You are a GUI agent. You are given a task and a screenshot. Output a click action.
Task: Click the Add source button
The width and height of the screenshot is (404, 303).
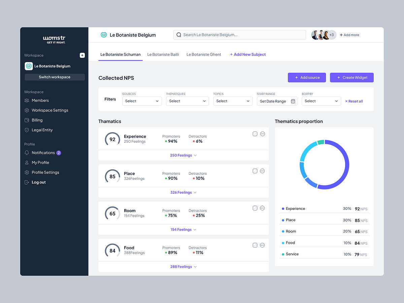pyautogui.click(x=307, y=77)
